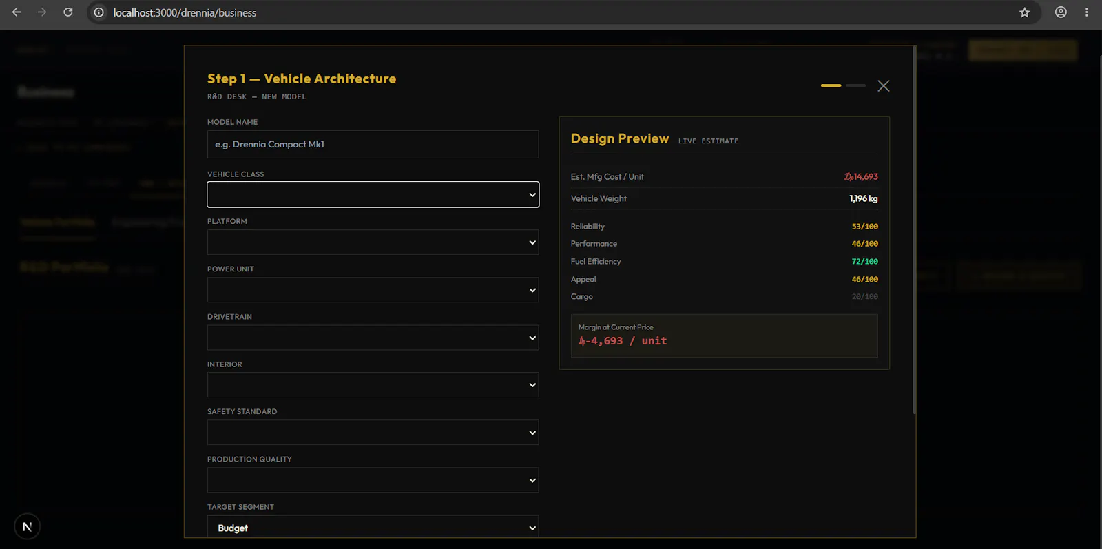Click the first step progress indicator
The width and height of the screenshot is (1102, 549).
(x=831, y=85)
